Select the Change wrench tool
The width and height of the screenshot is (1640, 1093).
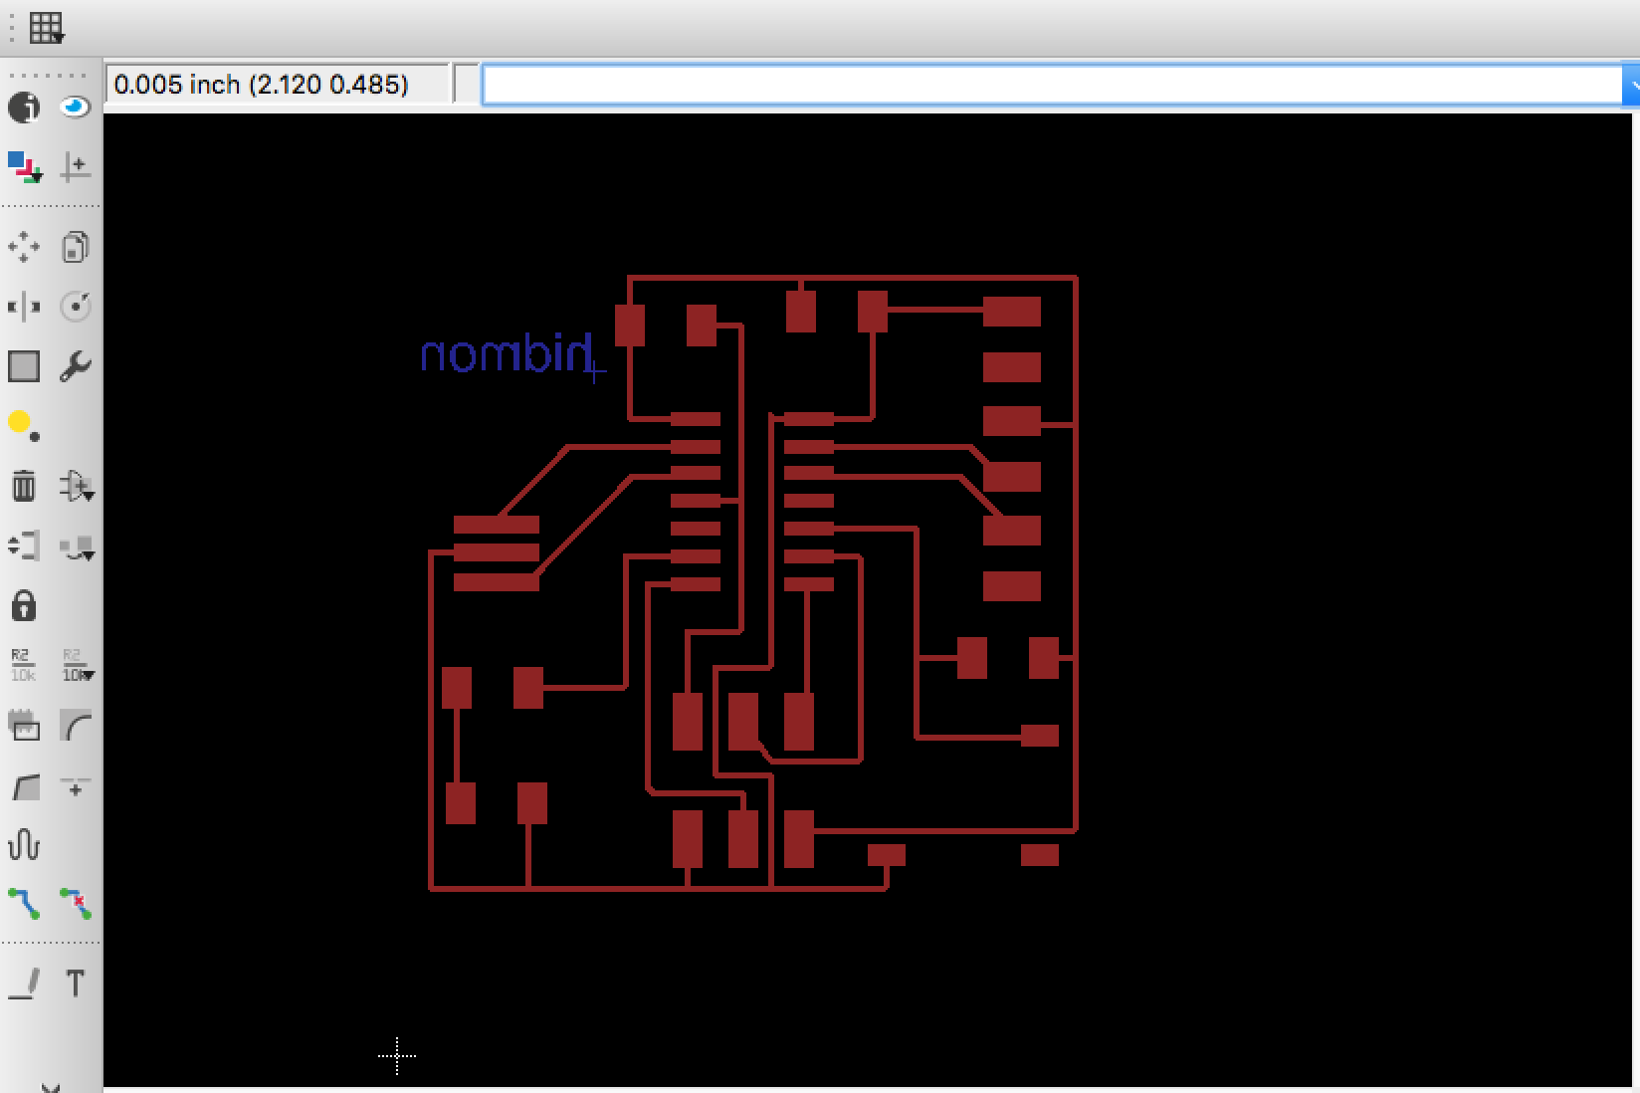76,366
